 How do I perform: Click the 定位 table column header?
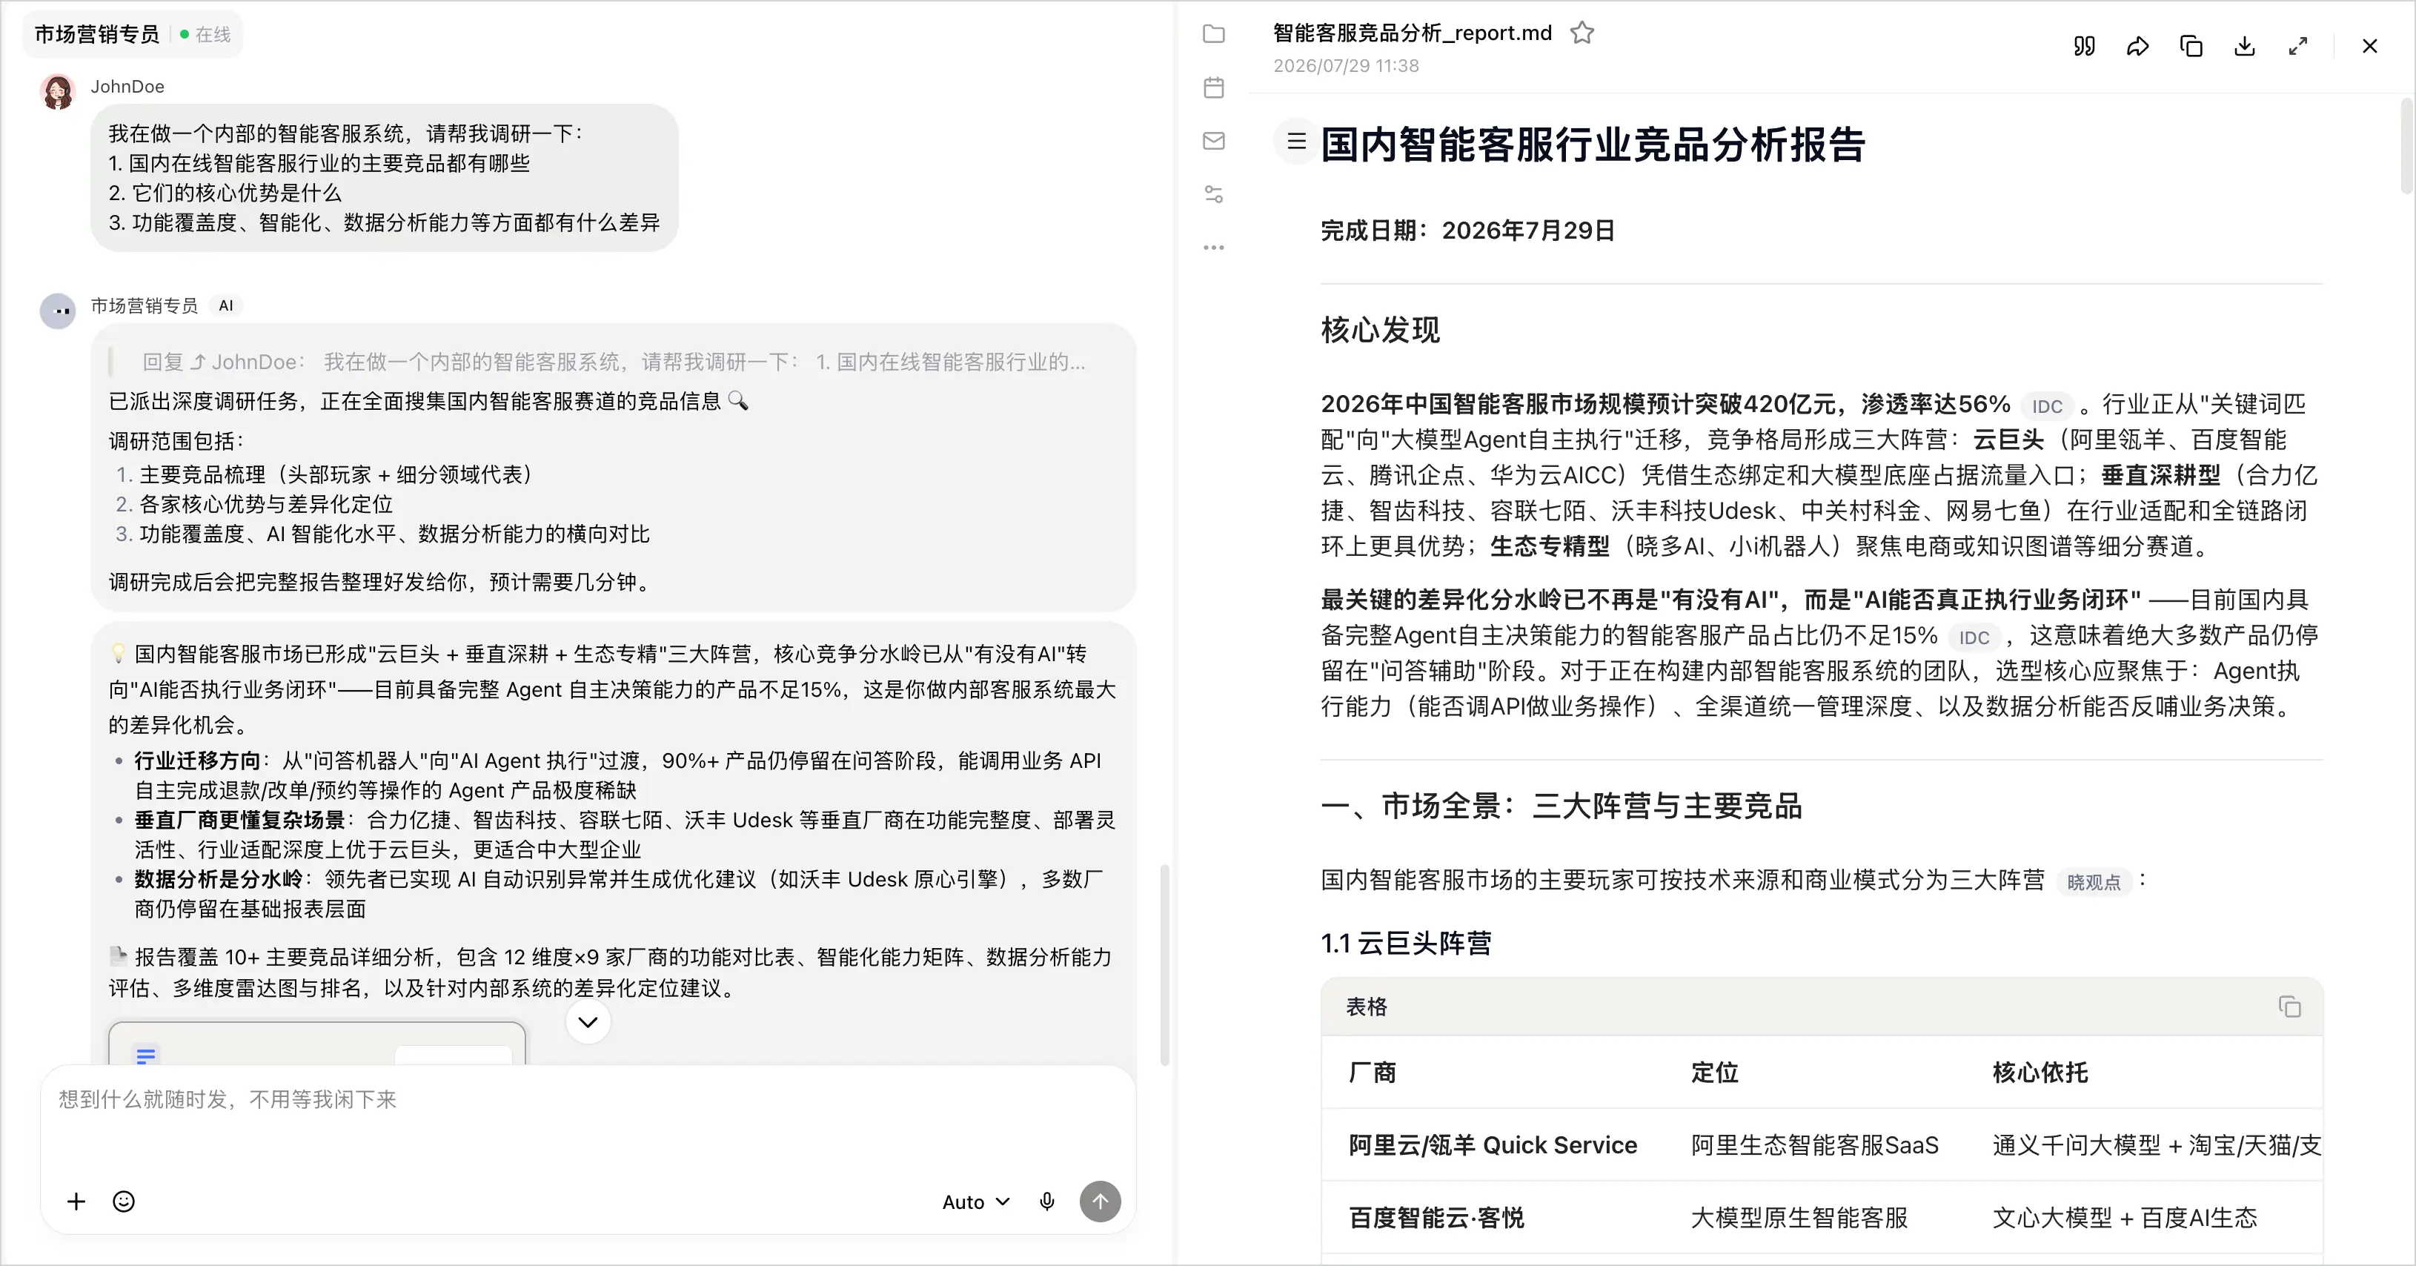(1714, 1073)
